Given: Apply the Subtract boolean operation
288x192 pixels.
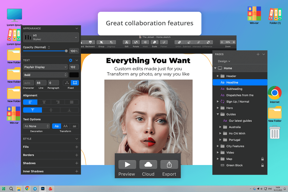Looking at the screenshot, I should pyautogui.click(x=189, y=42).
